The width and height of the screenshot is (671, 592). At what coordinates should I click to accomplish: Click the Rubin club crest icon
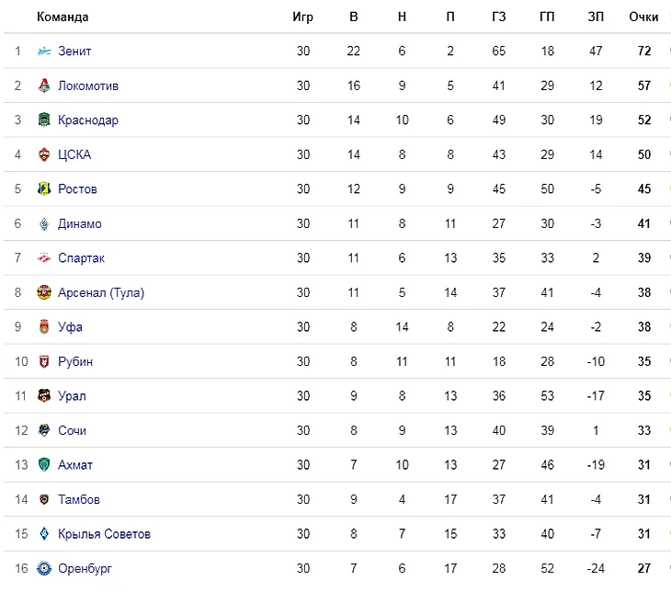44,361
